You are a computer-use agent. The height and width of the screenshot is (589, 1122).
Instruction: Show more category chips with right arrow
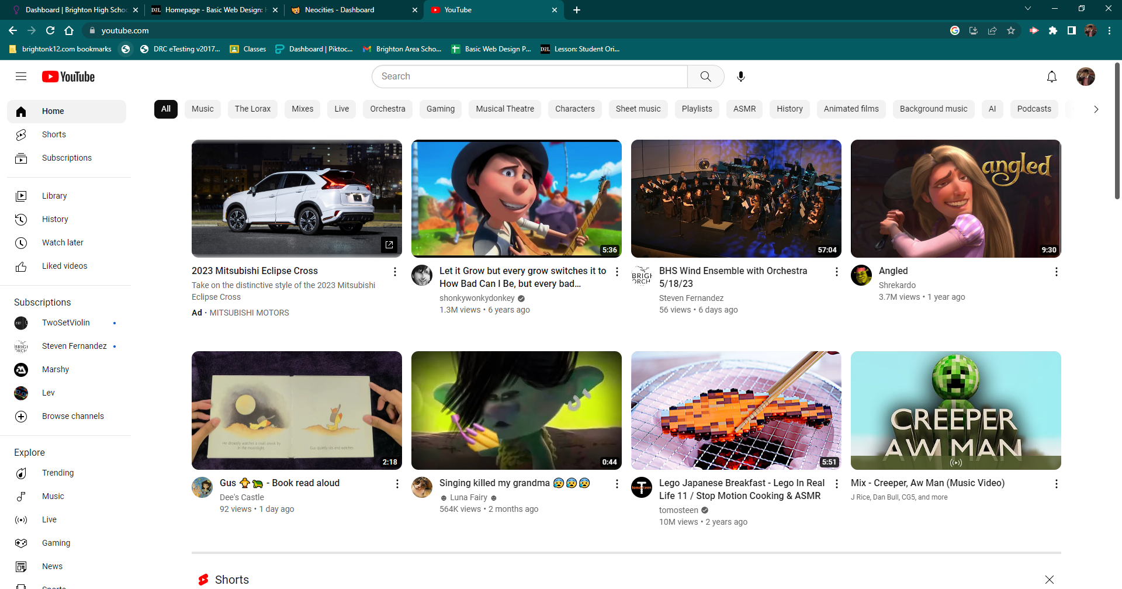coord(1096,109)
